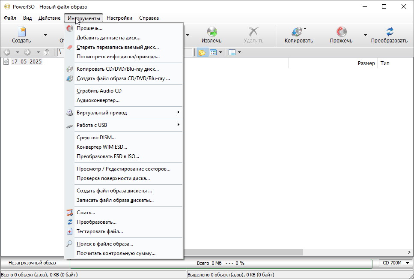Image resolution: width=414 pixels, height=279 pixels.
Task: Click the red disc icon beside menu Прожечь
Action: (70, 28)
